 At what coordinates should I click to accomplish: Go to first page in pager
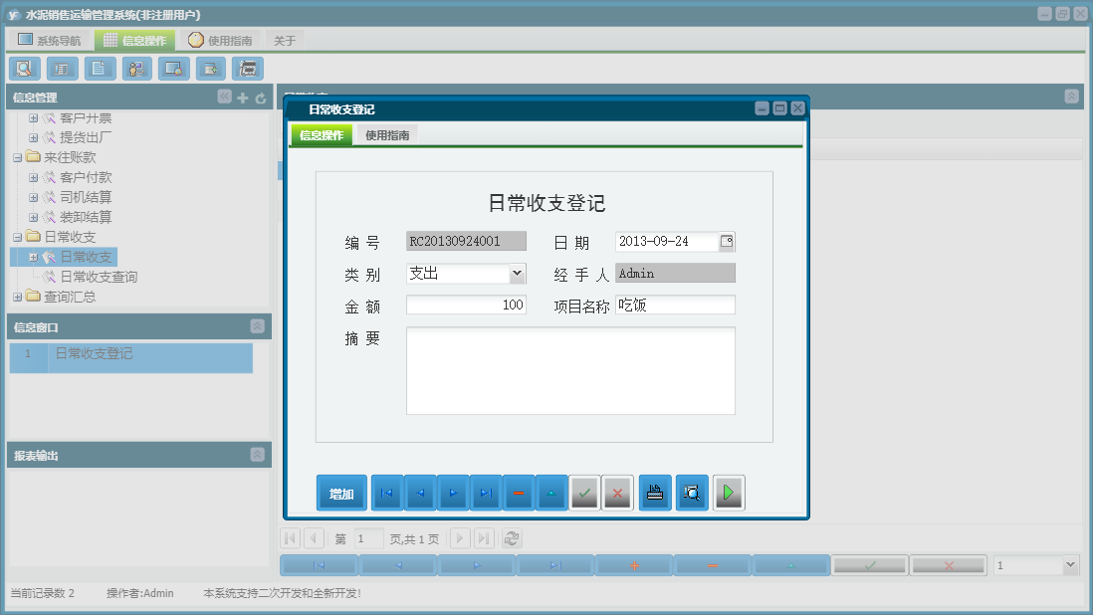pos(291,538)
